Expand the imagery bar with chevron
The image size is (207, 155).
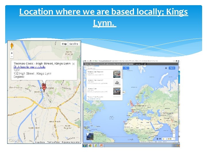174,139
